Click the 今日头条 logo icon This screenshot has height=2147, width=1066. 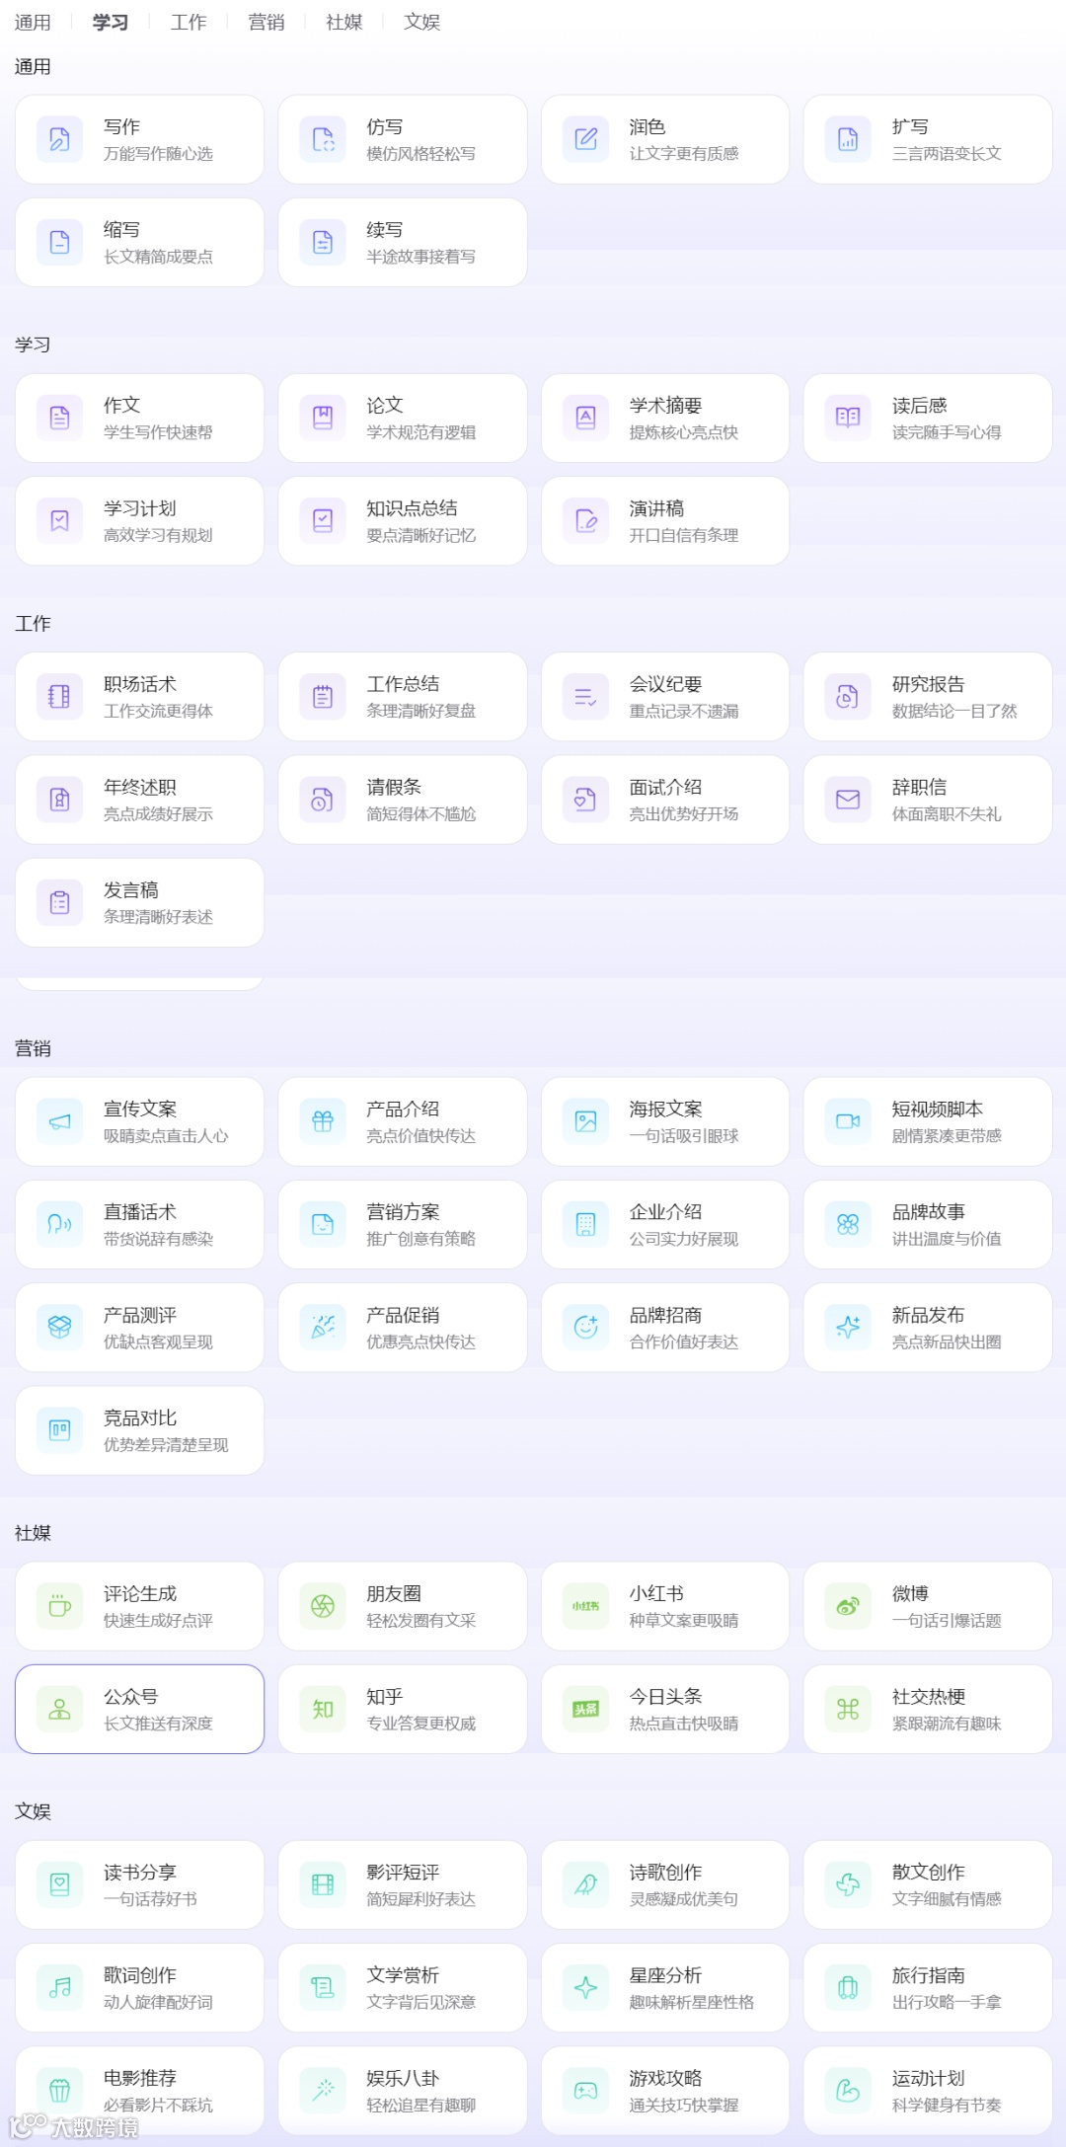coord(586,1709)
